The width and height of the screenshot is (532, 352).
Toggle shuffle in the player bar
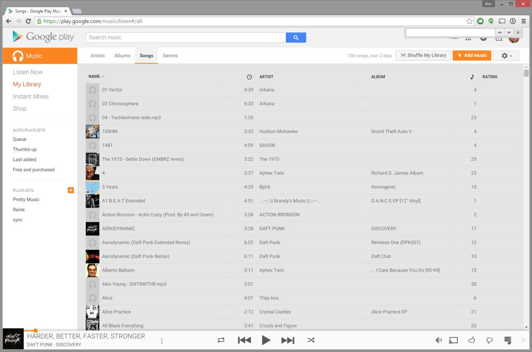tap(311, 340)
